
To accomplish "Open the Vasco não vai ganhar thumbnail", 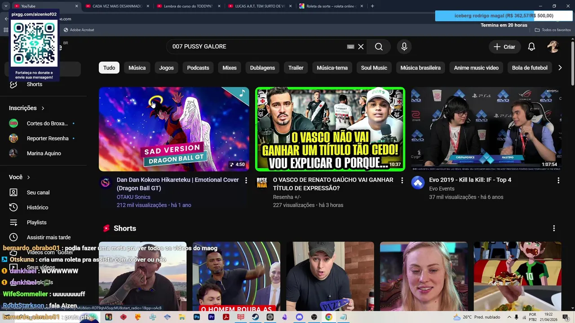I will [330, 129].
